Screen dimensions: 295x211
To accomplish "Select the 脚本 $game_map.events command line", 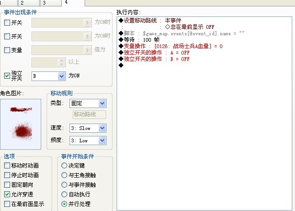I will point(182,33).
